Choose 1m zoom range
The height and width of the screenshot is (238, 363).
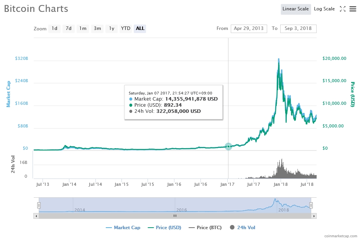[83, 28]
